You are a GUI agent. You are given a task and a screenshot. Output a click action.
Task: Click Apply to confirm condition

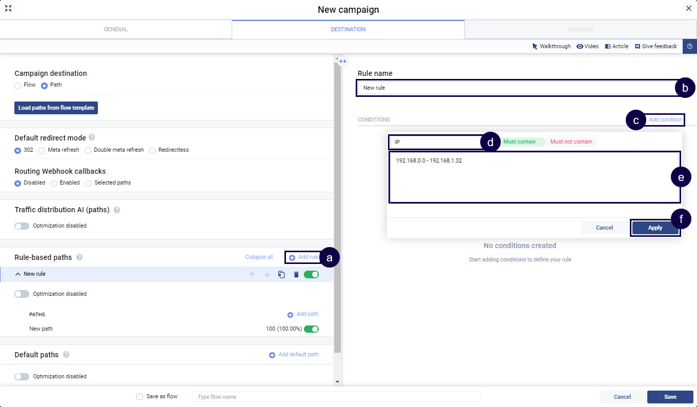point(655,228)
